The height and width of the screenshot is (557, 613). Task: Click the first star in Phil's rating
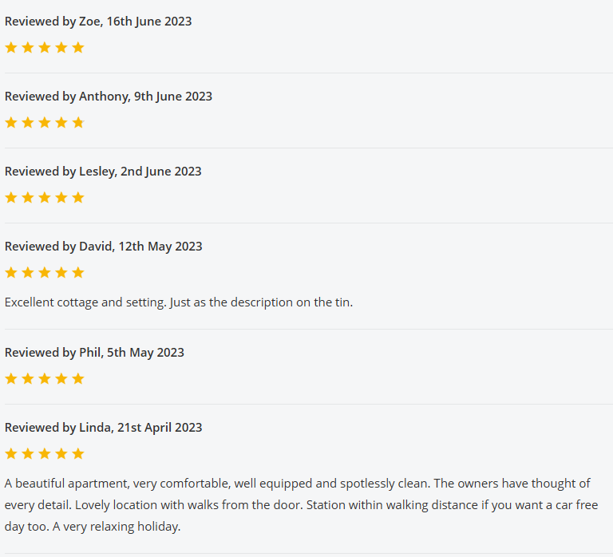[11, 379]
